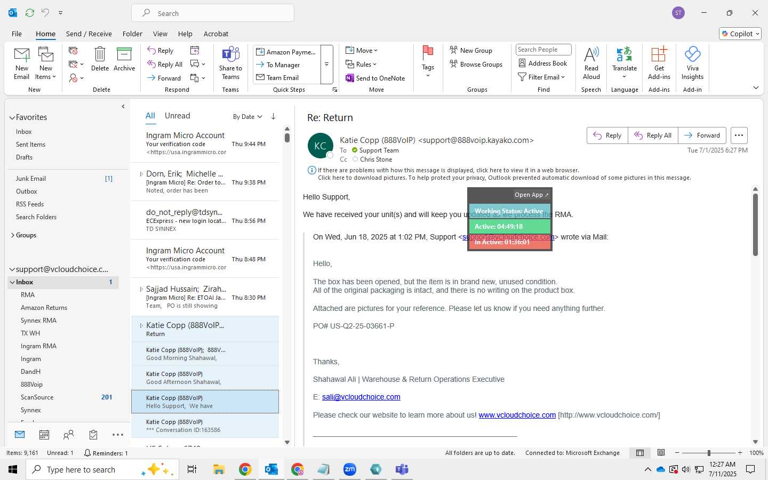Switch to People view icon
The image size is (768, 480).
pos(68,435)
